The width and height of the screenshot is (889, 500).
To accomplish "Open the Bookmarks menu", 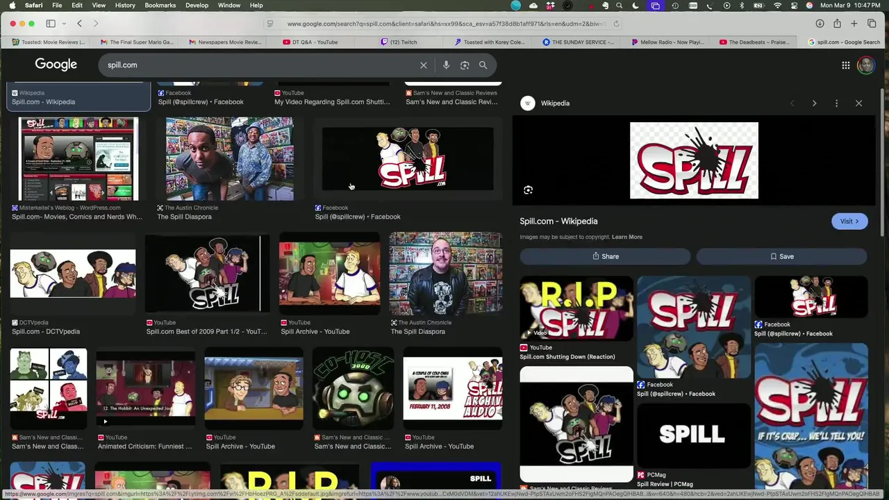I will pyautogui.click(x=160, y=6).
